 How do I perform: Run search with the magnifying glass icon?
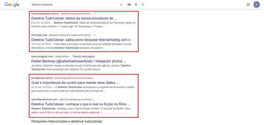pos(143,5)
